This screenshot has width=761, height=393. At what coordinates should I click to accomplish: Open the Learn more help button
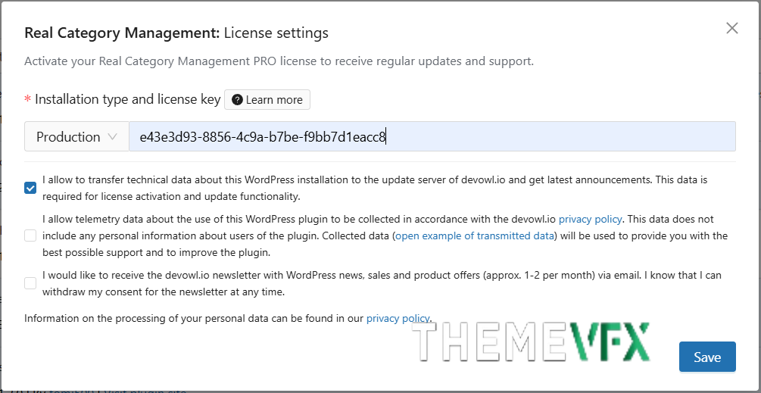coord(267,100)
